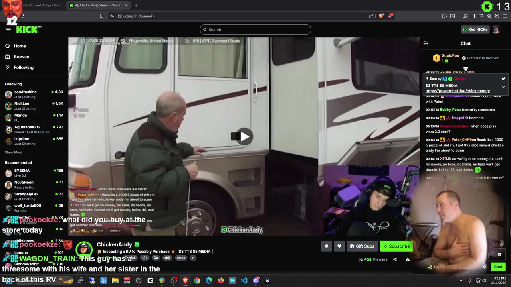The image size is (511, 287).
Task: Select the stake tag
Action: click(x=181, y=258)
